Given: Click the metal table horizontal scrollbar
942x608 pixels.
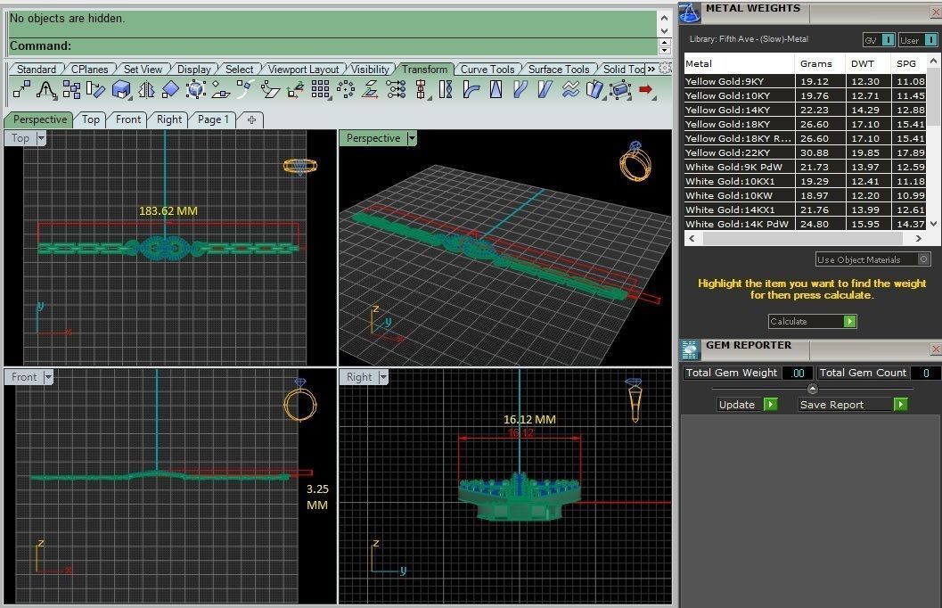Looking at the screenshot, I should (x=805, y=239).
